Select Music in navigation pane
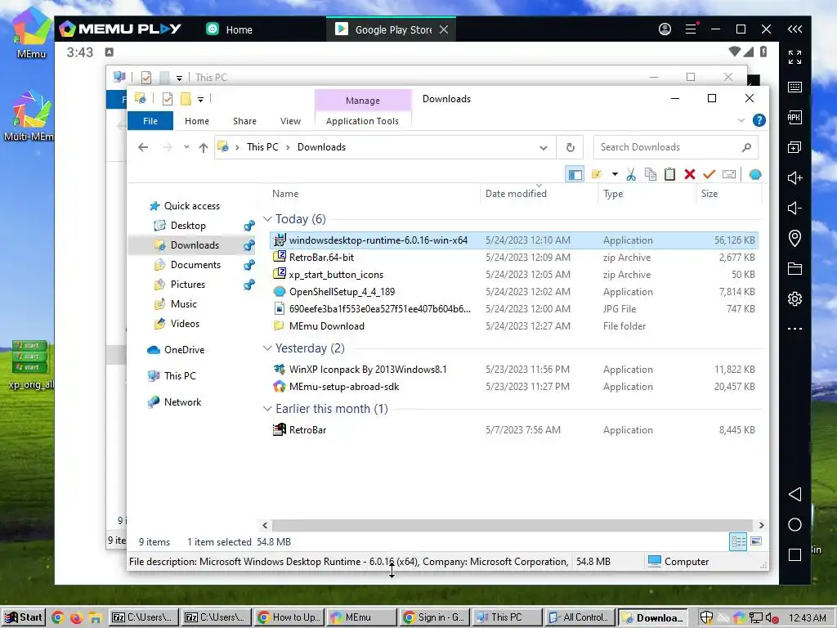 click(184, 304)
